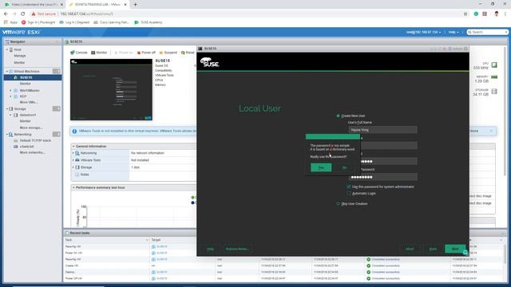Click the CPU usage chip icon
Image resolution: width=511 pixels, height=287 pixels.
(494, 65)
